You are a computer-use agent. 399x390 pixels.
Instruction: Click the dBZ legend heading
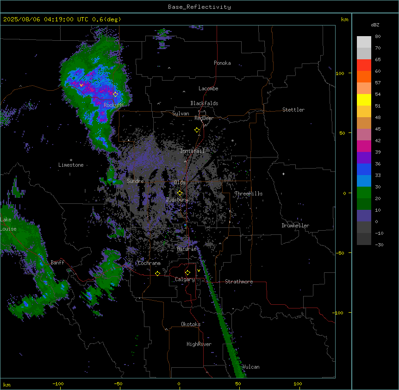pos(375,25)
